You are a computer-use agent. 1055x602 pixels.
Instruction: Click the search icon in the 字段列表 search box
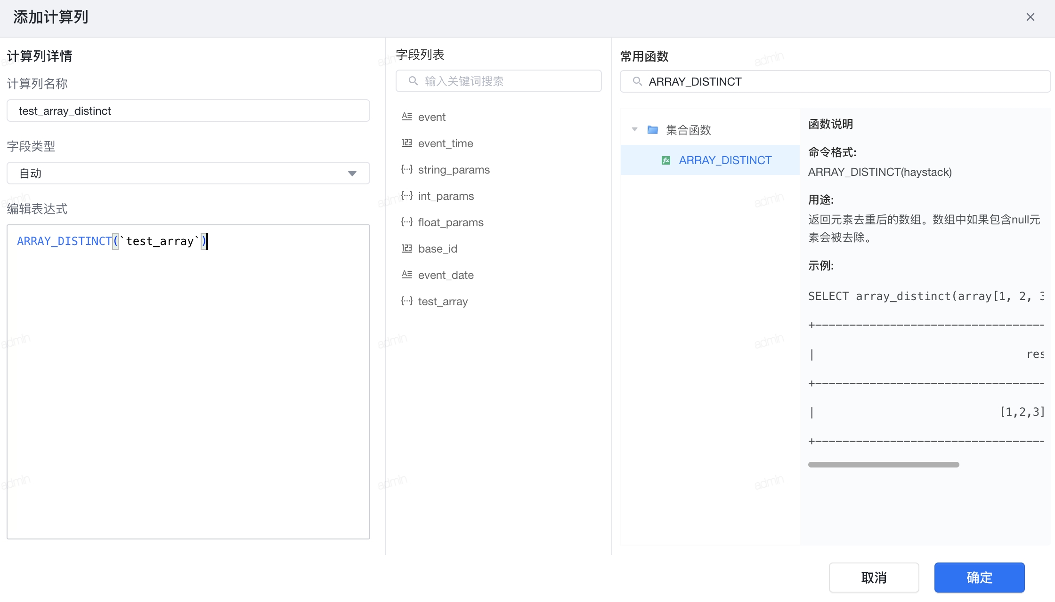[413, 81]
